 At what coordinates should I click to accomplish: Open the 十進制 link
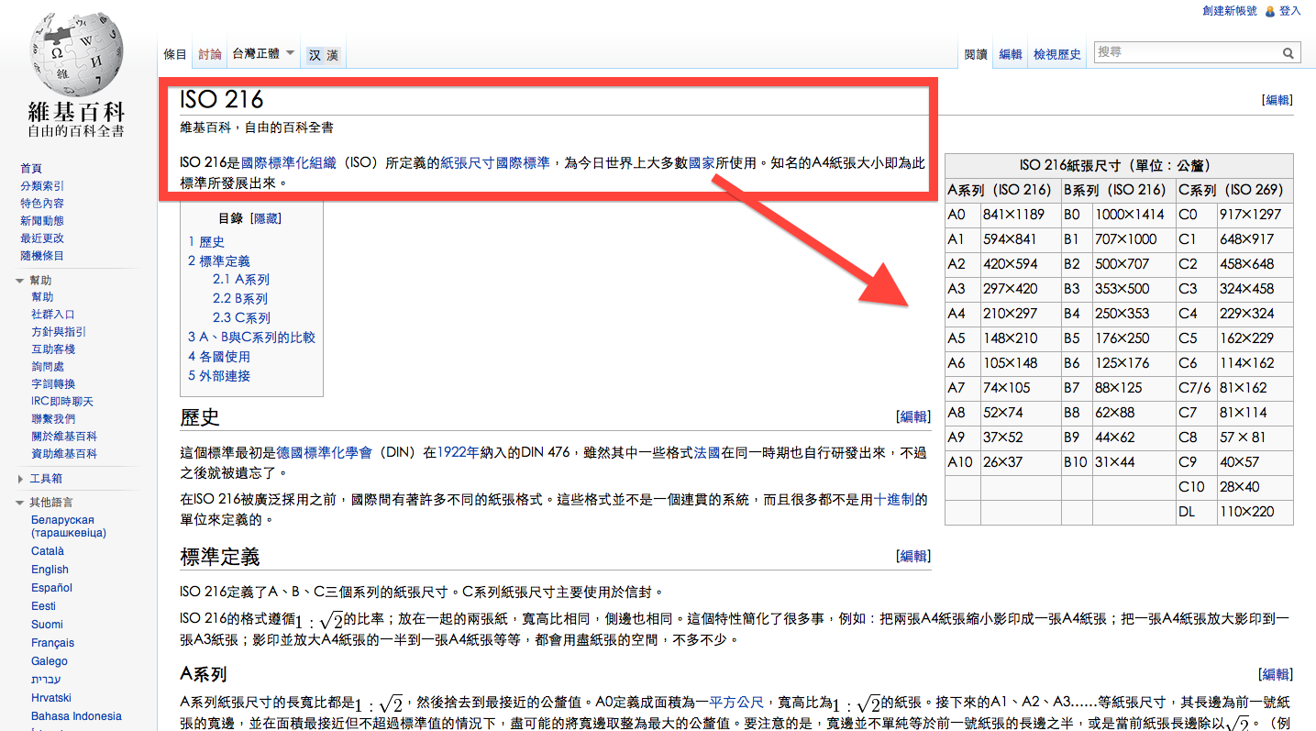(893, 500)
